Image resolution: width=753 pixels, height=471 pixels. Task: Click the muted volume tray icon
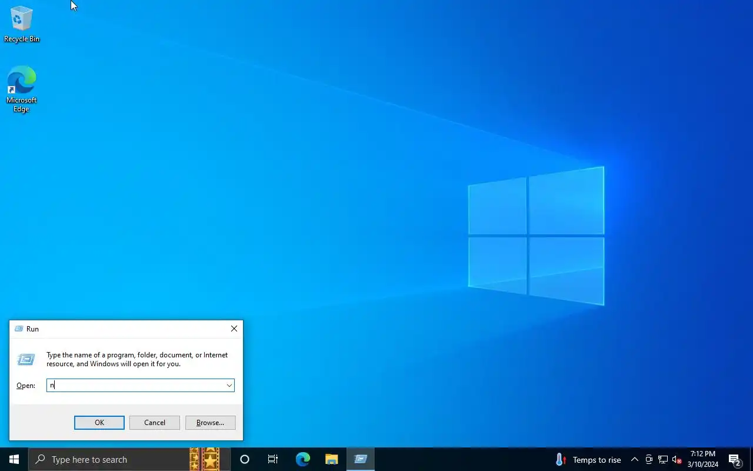coord(677,460)
